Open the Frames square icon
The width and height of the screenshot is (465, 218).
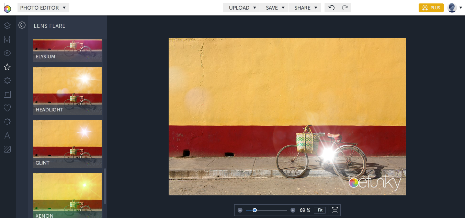point(7,94)
